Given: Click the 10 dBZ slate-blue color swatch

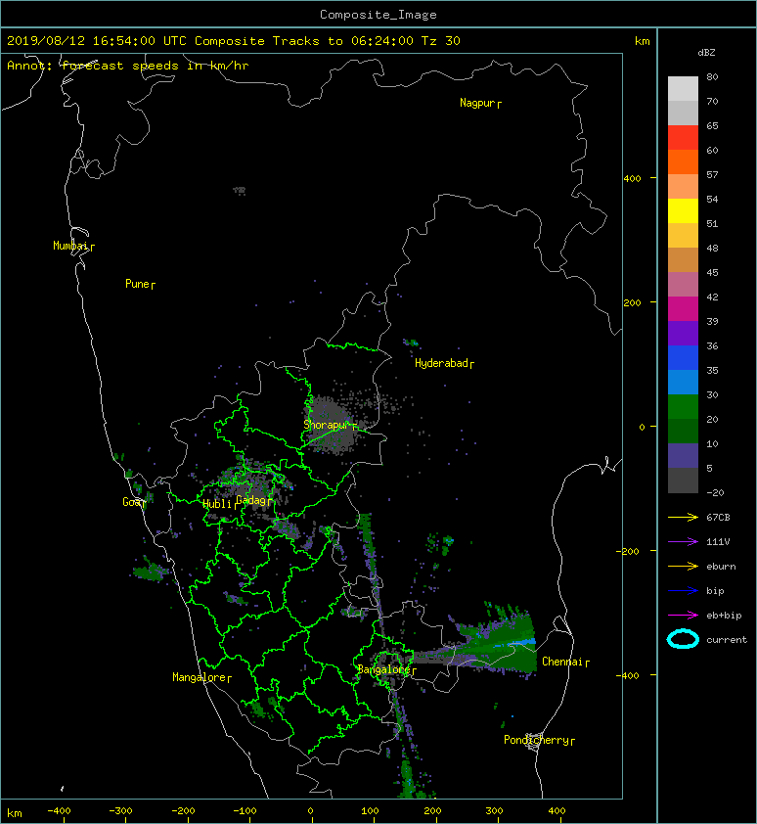Looking at the screenshot, I should click(683, 455).
